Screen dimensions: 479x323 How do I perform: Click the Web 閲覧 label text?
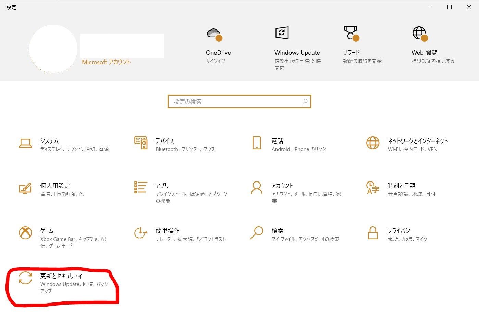click(424, 52)
